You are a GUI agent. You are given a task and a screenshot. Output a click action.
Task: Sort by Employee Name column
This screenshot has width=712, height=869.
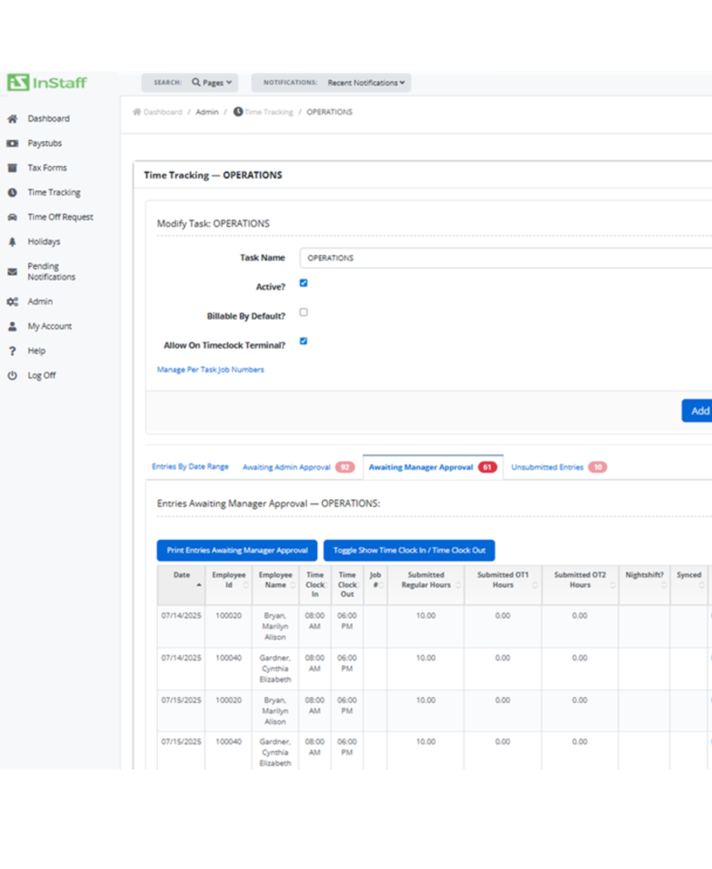click(275, 585)
